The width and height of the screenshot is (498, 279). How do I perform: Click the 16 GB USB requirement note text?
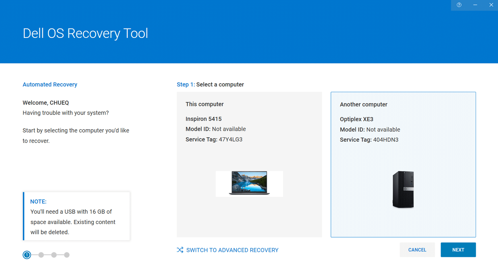tap(73, 222)
